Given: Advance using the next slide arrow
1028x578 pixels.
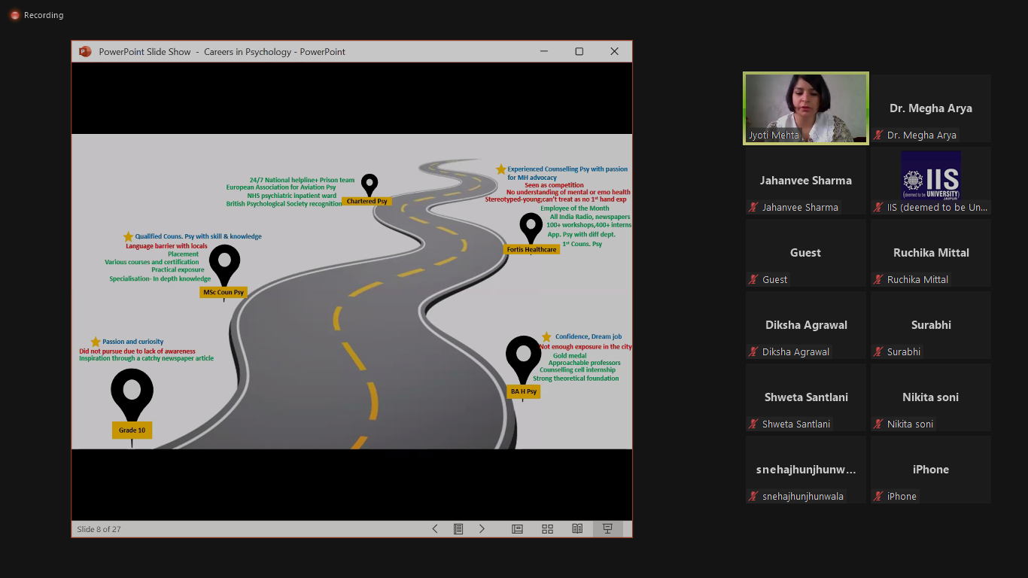Looking at the screenshot, I should (x=482, y=529).
